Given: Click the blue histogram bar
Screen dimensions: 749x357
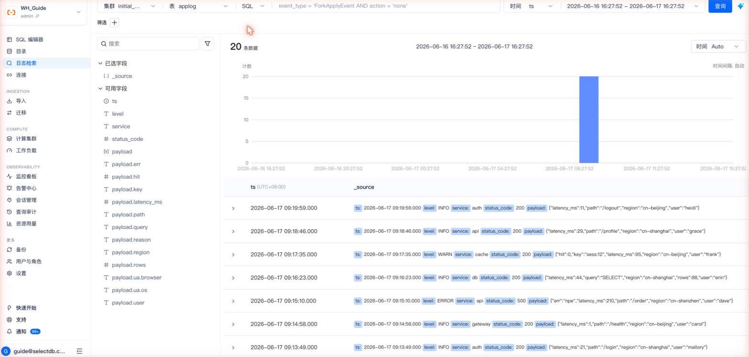Looking at the screenshot, I should [x=588, y=119].
